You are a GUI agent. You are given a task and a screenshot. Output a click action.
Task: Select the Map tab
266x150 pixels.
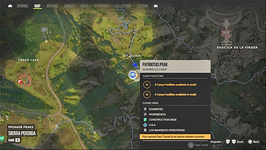[x=37, y=6]
